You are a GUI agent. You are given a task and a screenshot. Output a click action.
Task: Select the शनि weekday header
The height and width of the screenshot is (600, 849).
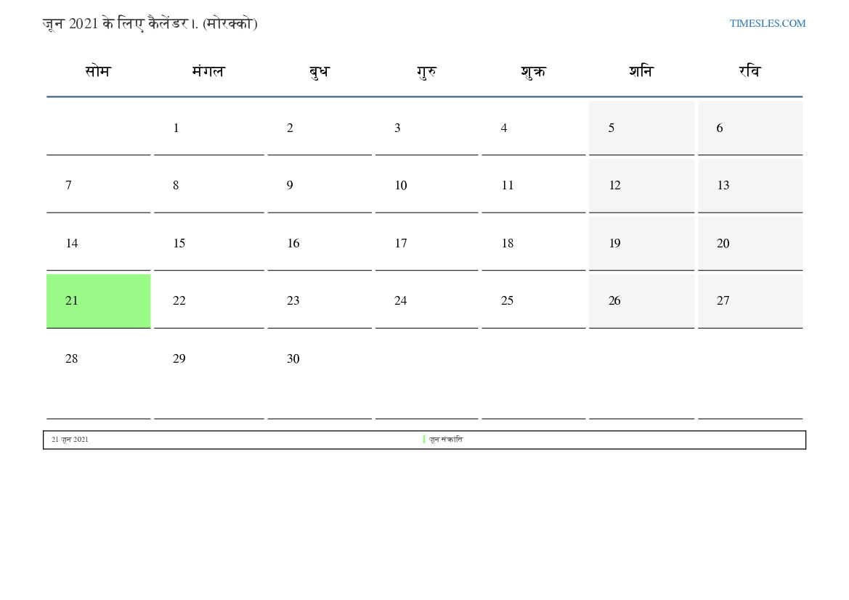pos(641,71)
